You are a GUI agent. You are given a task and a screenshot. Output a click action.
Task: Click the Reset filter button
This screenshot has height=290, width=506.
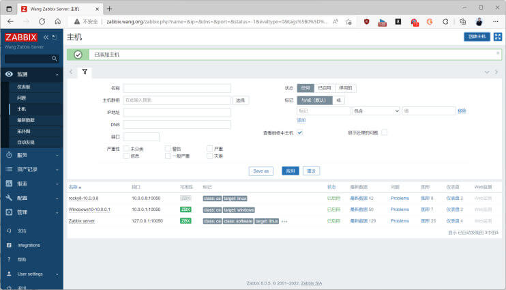(311, 171)
